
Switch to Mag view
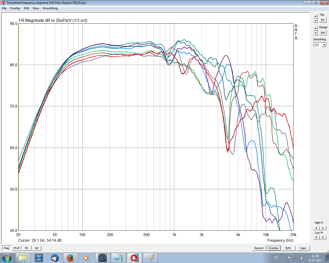click(x=6, y=248)
